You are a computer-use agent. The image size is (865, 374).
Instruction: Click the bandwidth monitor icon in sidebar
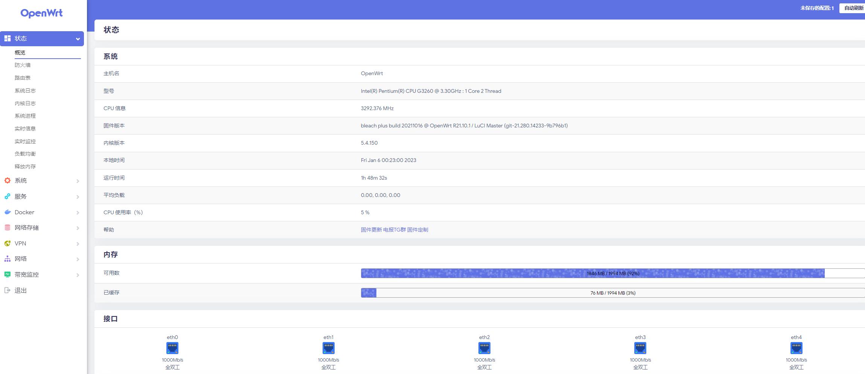pyautogui.click(x=8, y=274)
